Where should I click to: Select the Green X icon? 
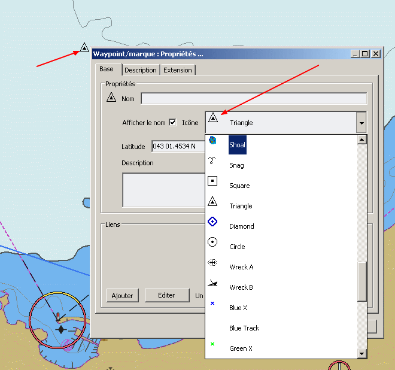point(212,344)
